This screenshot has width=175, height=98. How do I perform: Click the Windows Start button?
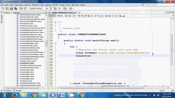pos(4,95)
